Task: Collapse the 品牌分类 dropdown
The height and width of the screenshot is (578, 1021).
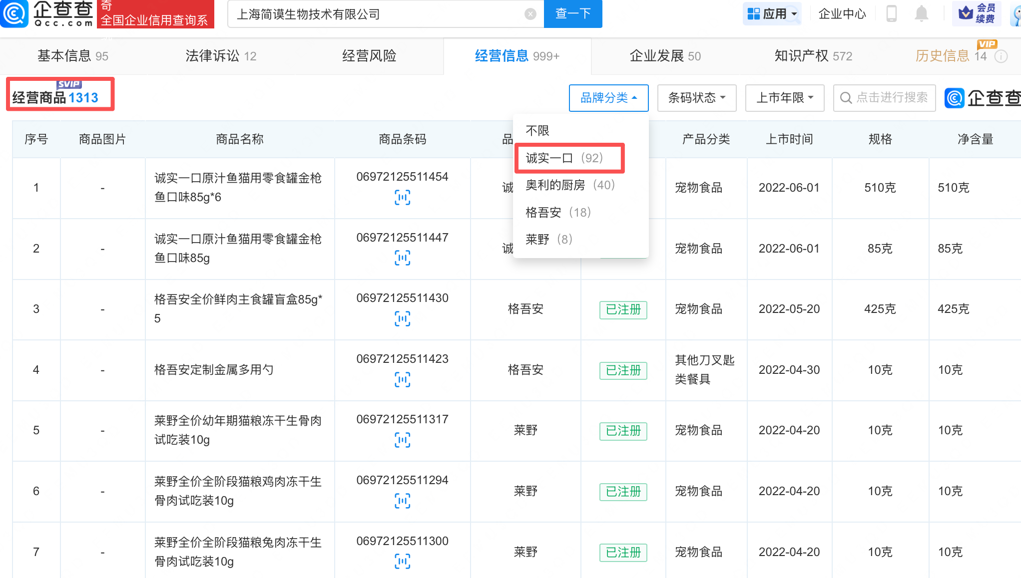Action: (608, 98)
